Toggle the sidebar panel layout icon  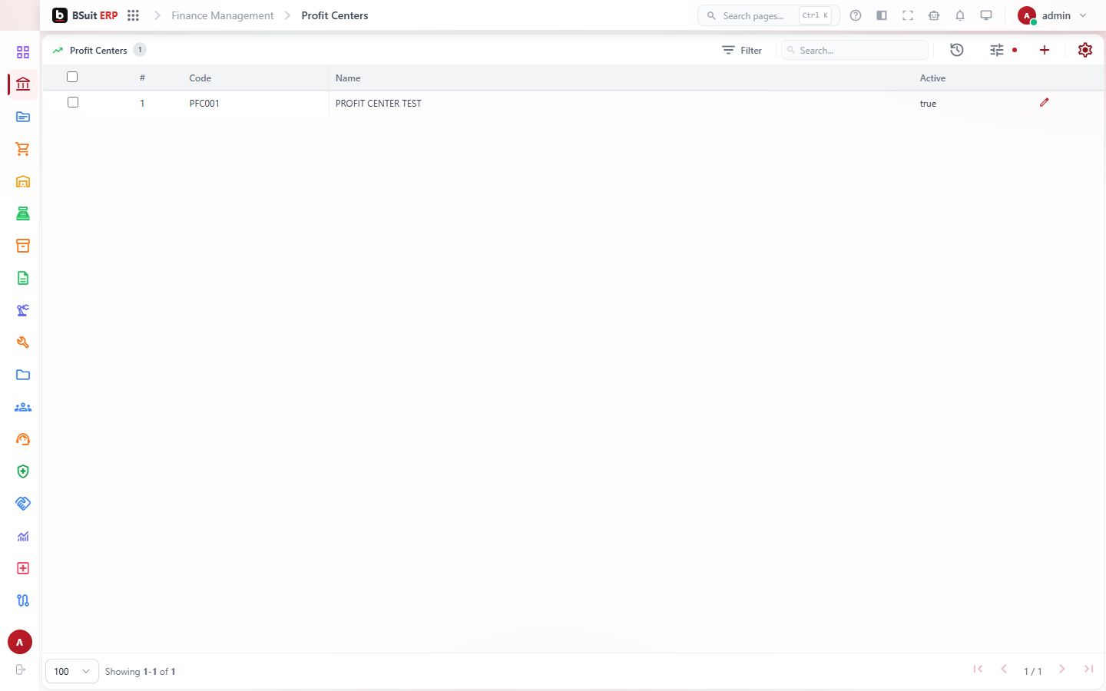click(x=882, y=15)
